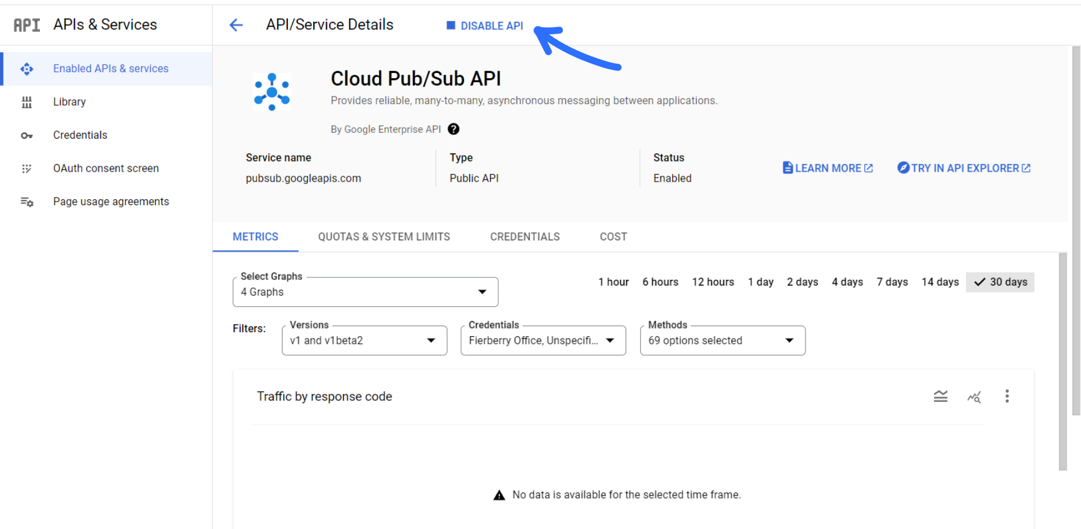Click the metrics panel inner scrollbar
This screenshot has height=529, width=1081.
point(1063,362)
